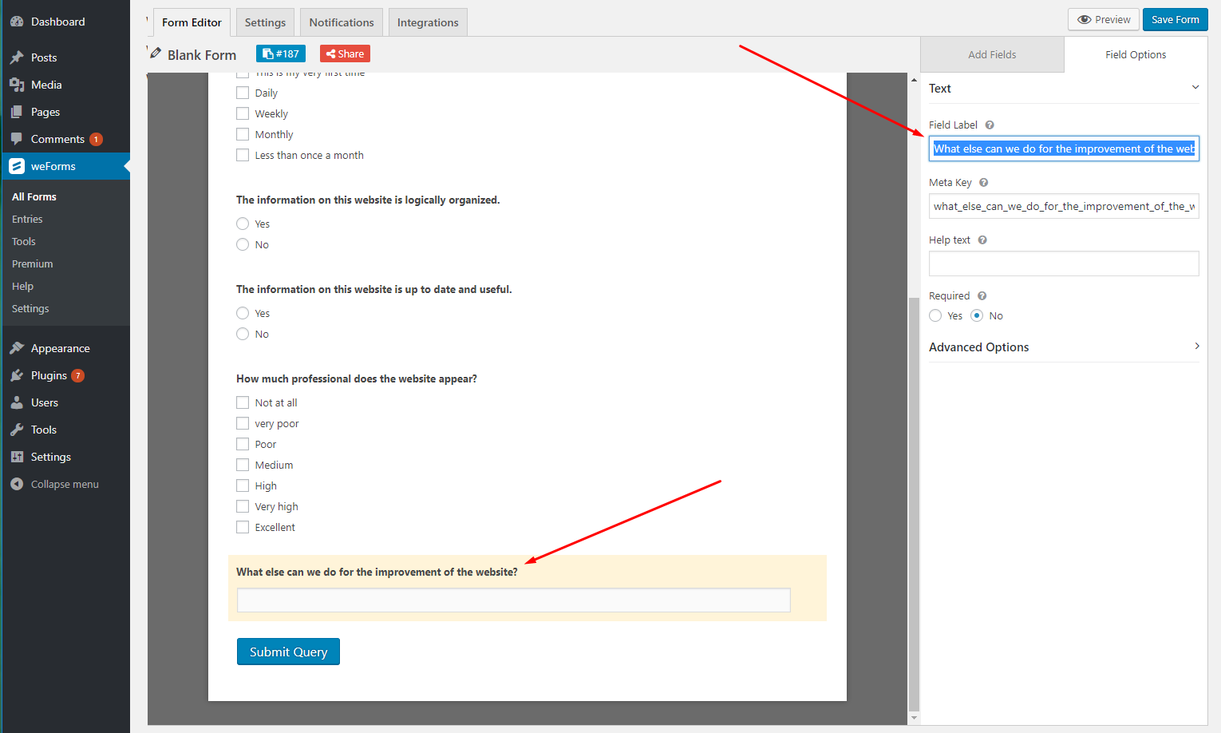Click the Comments bubble icon
This screenshot has width=1221, height=733.
[x=17, y=139]
